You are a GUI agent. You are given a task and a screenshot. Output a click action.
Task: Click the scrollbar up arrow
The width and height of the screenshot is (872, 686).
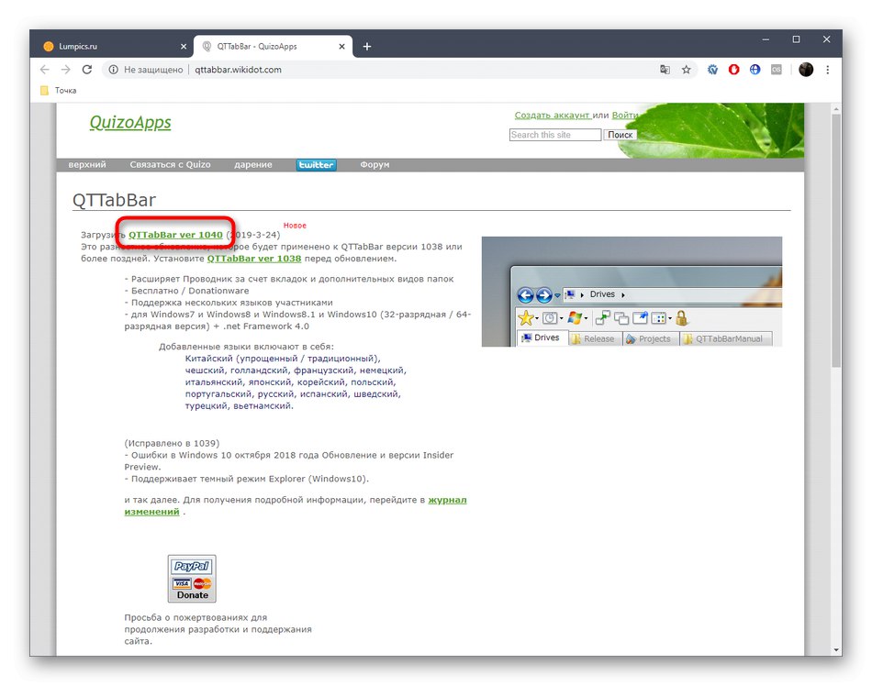tap(836, 109)
